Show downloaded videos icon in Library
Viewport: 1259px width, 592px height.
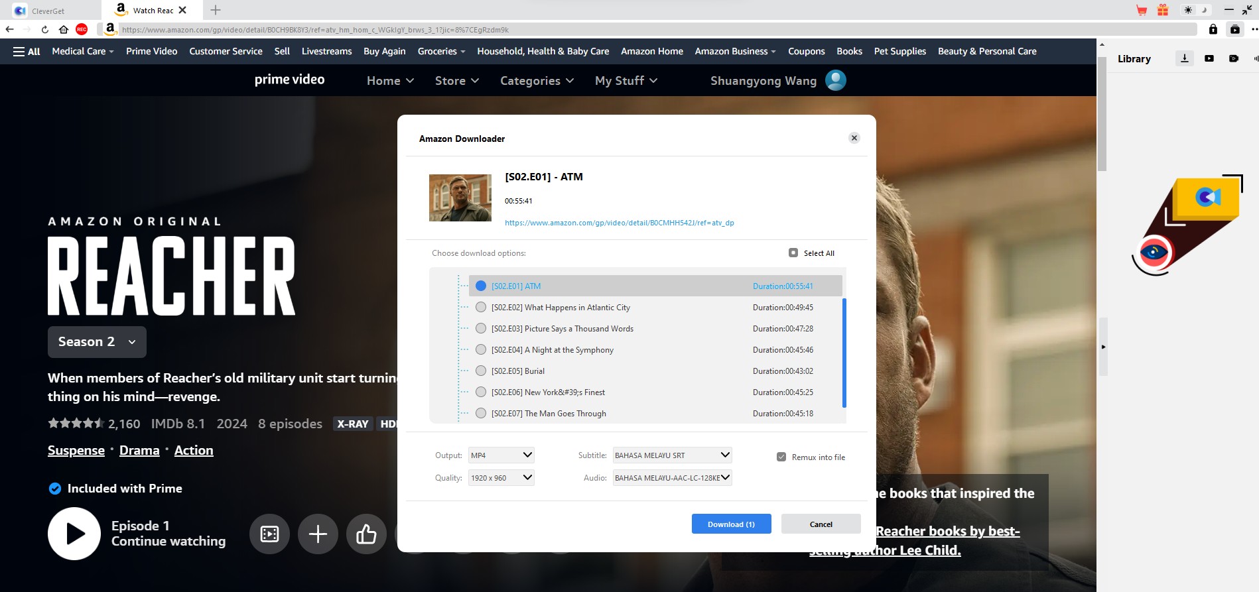pyautogui.click(x=1209, y=58)
